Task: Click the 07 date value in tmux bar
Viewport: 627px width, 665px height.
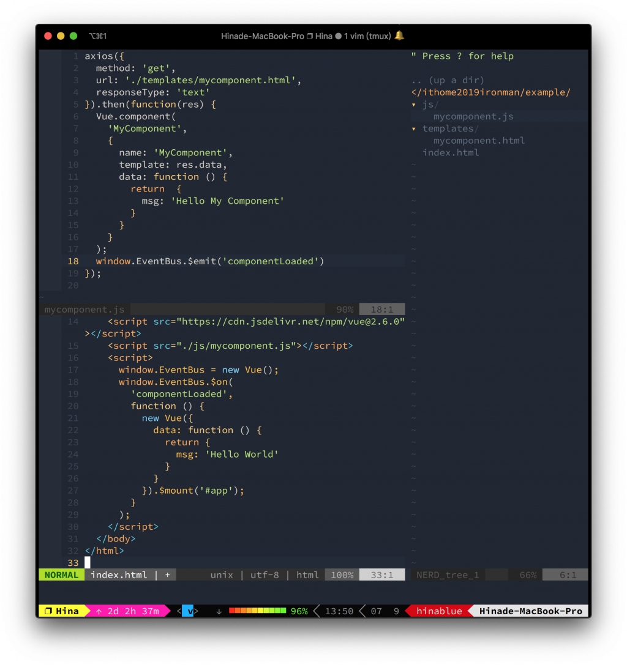Action: (376, 611)
